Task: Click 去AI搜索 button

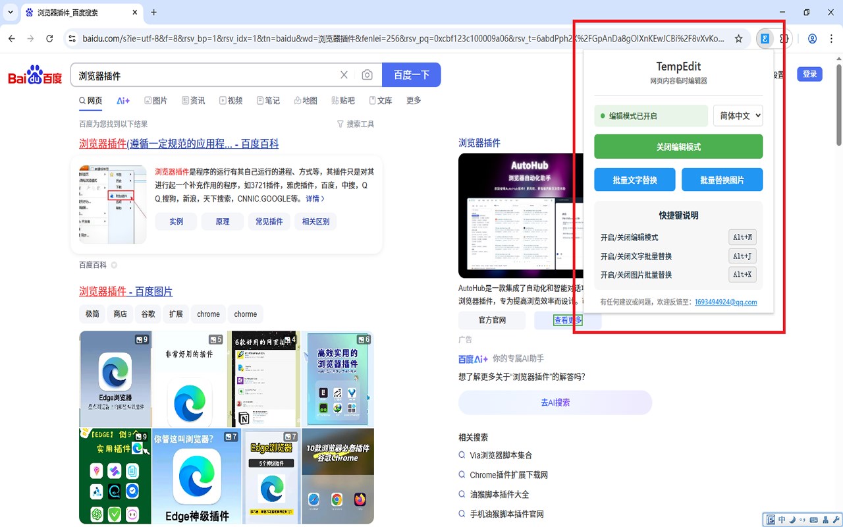Action: [x=555, y=402]
